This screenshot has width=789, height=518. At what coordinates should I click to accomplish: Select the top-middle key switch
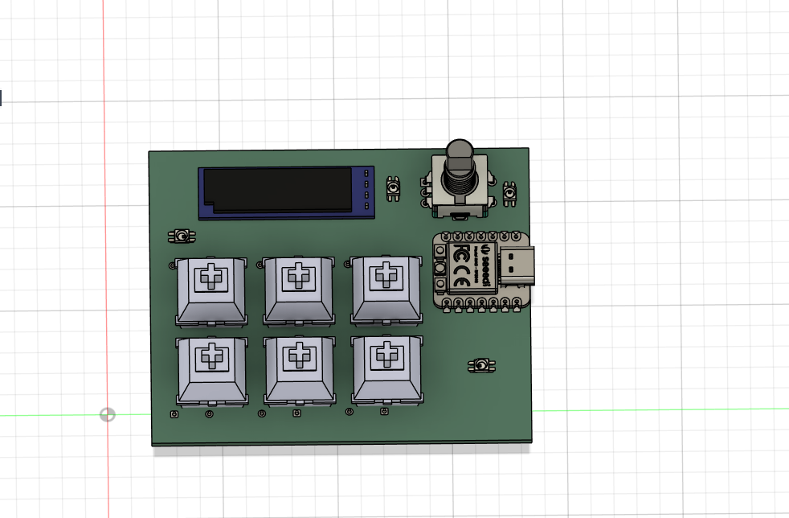[x=299, y=291]
